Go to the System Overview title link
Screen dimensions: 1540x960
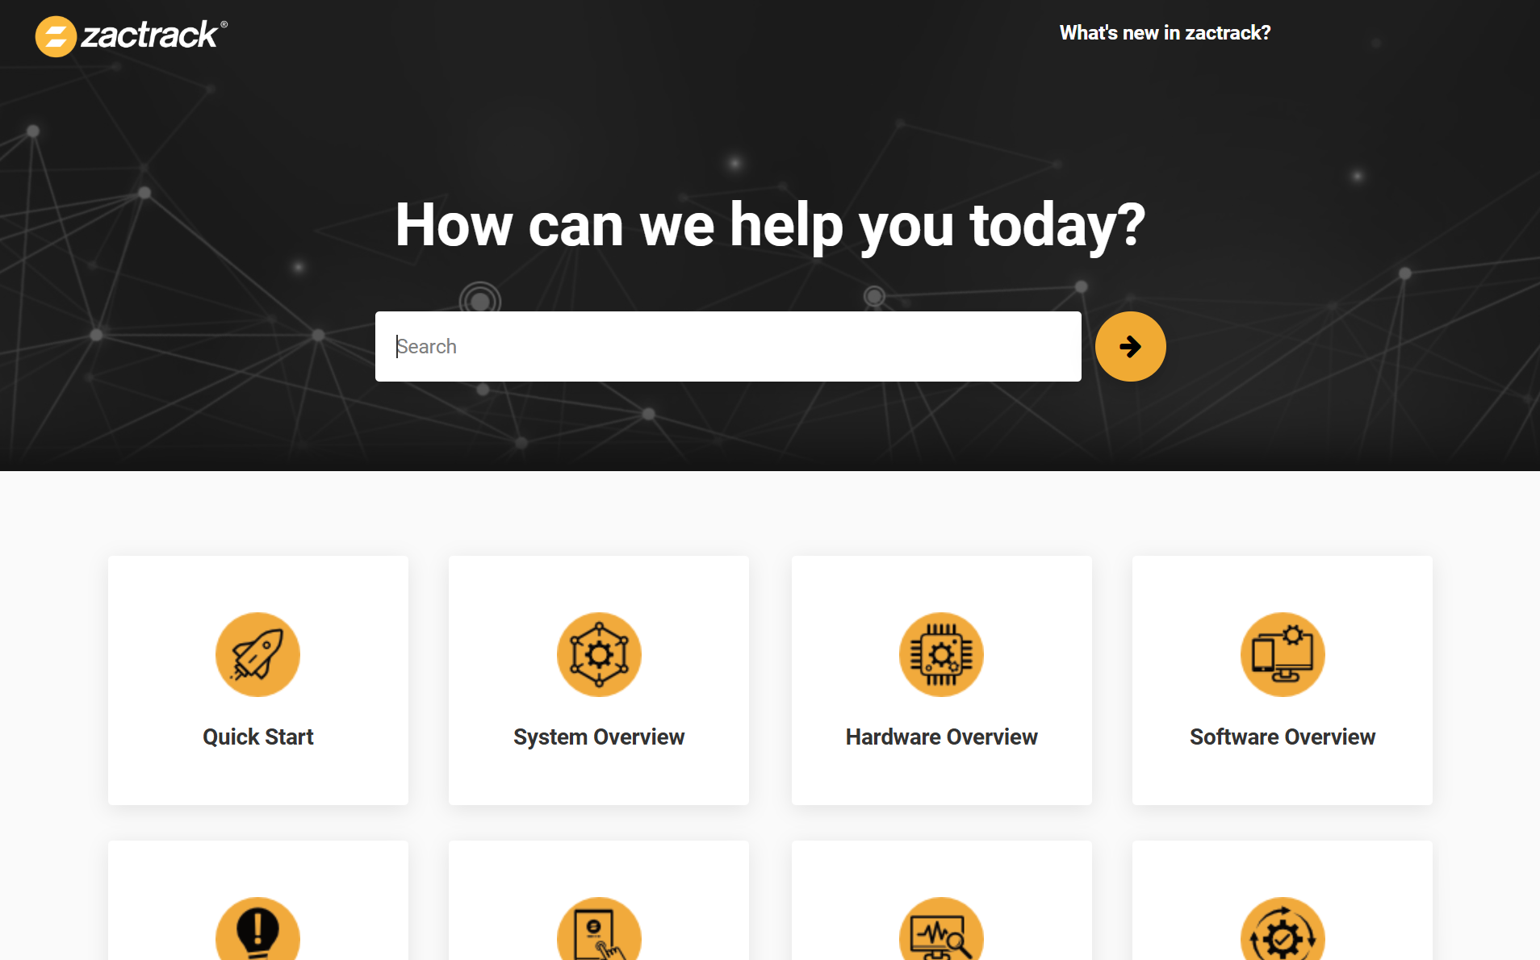click(599, 737)
